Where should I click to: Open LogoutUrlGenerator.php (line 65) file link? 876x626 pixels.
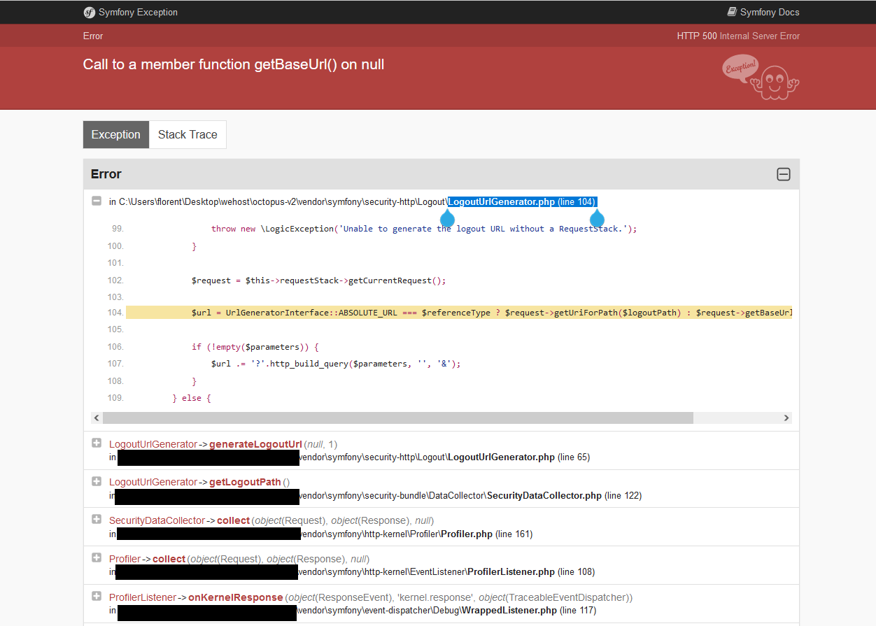pyautogui.click(x=518, y=457)
